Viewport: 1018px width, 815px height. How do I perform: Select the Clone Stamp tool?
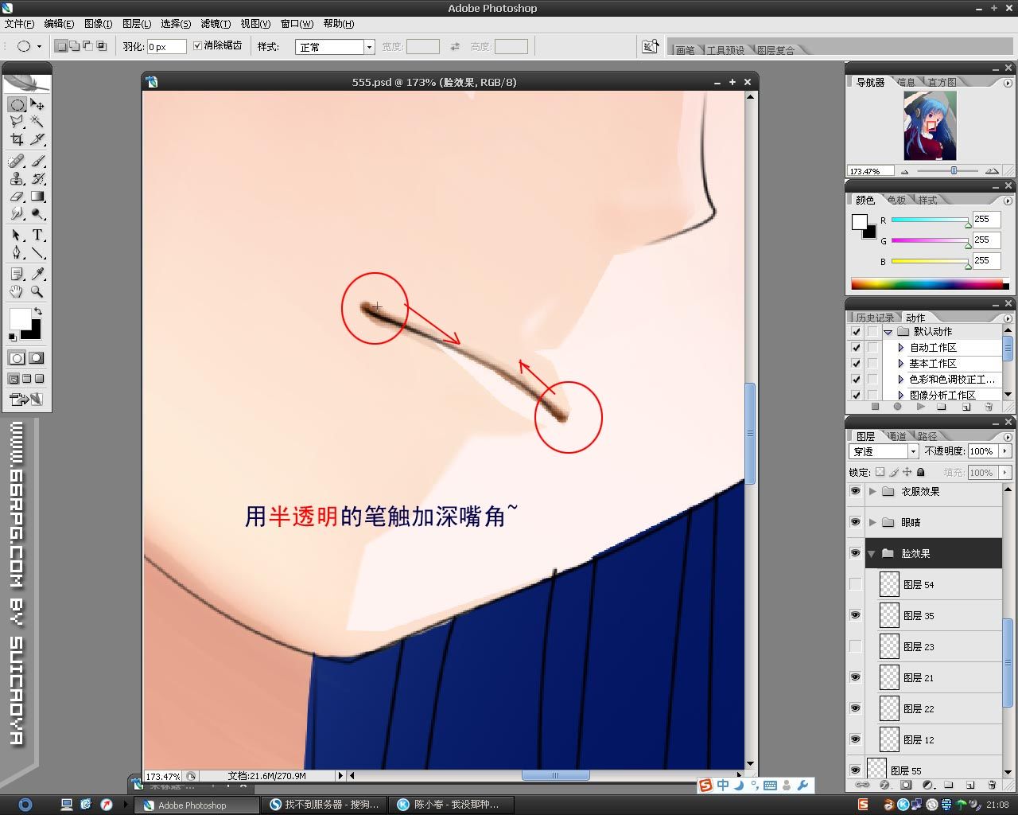pyautogui.click(x=17, y=179)
